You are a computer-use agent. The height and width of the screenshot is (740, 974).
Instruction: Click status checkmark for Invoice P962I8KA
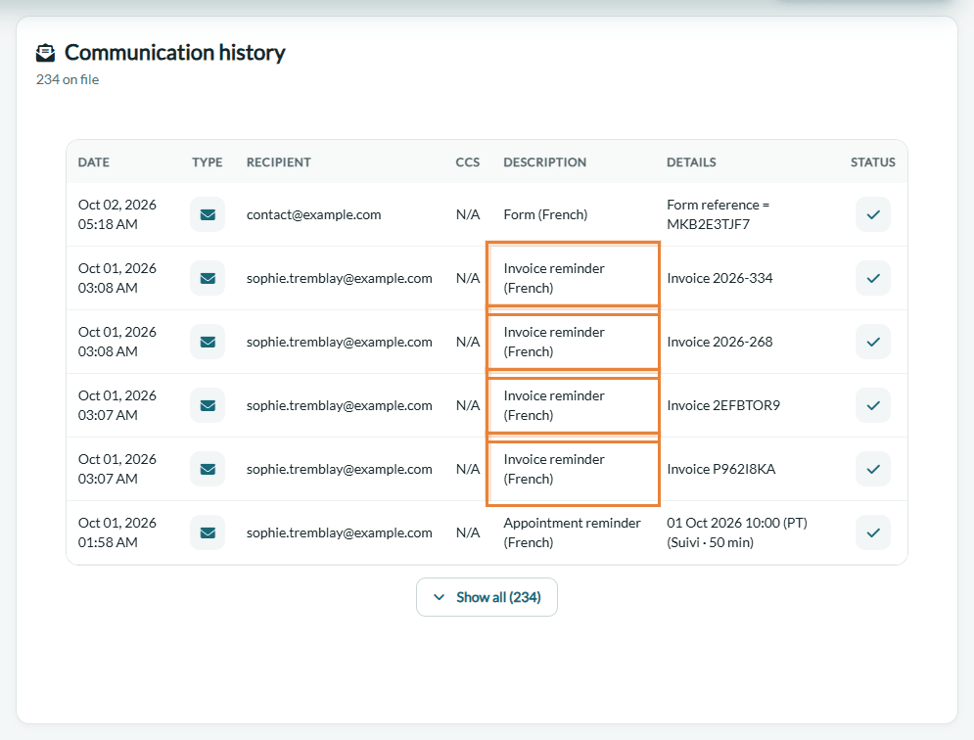pos(873,469)
